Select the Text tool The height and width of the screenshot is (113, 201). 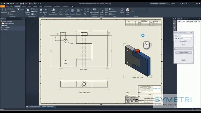pos(41,11)
